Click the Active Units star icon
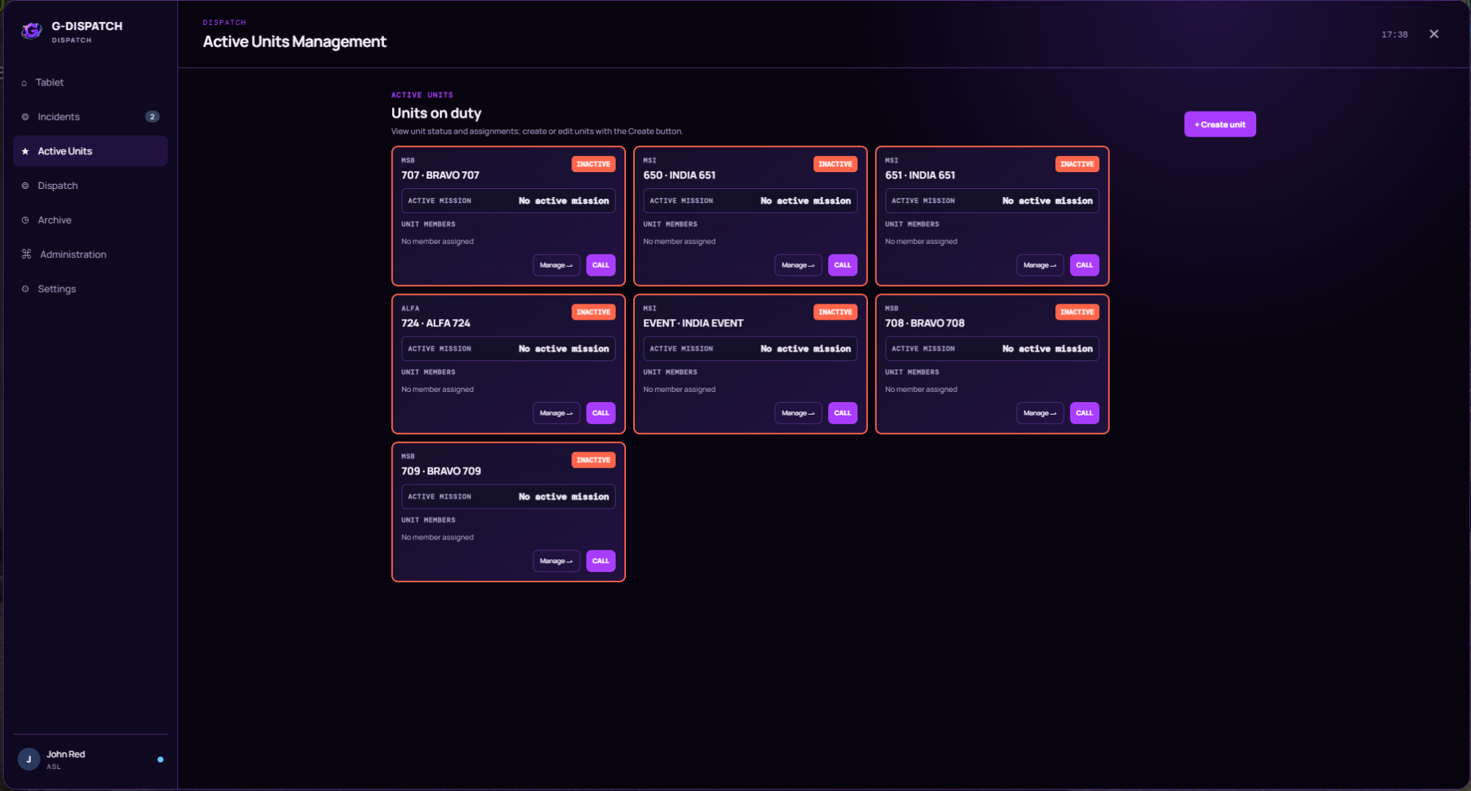The height and width of the screenshot is (791, 1471). 25,151
